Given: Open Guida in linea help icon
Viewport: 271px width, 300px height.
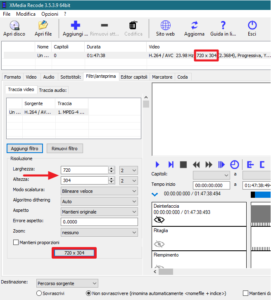Looking at the screenshot, I should tap(223, 25).
